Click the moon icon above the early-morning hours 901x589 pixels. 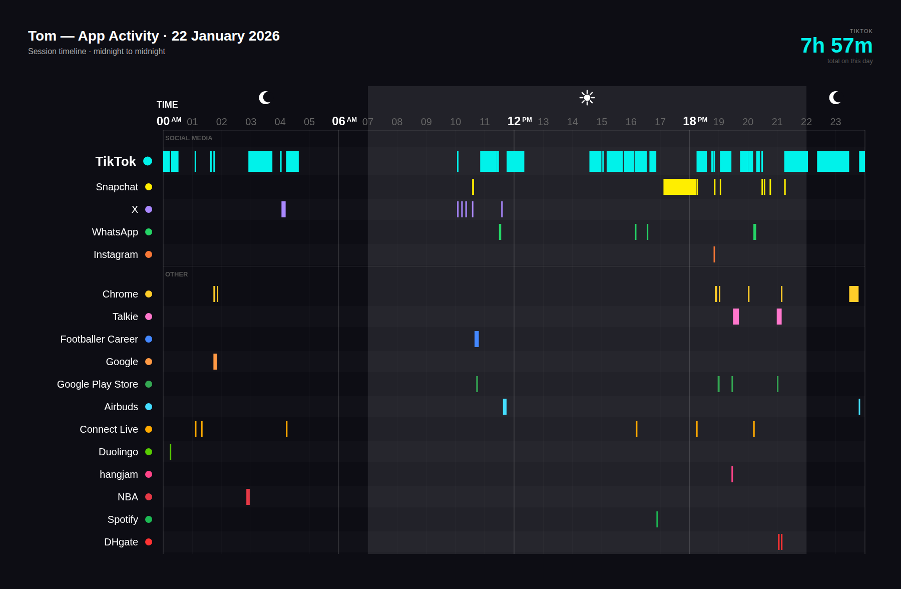click(x=265, y=98)
